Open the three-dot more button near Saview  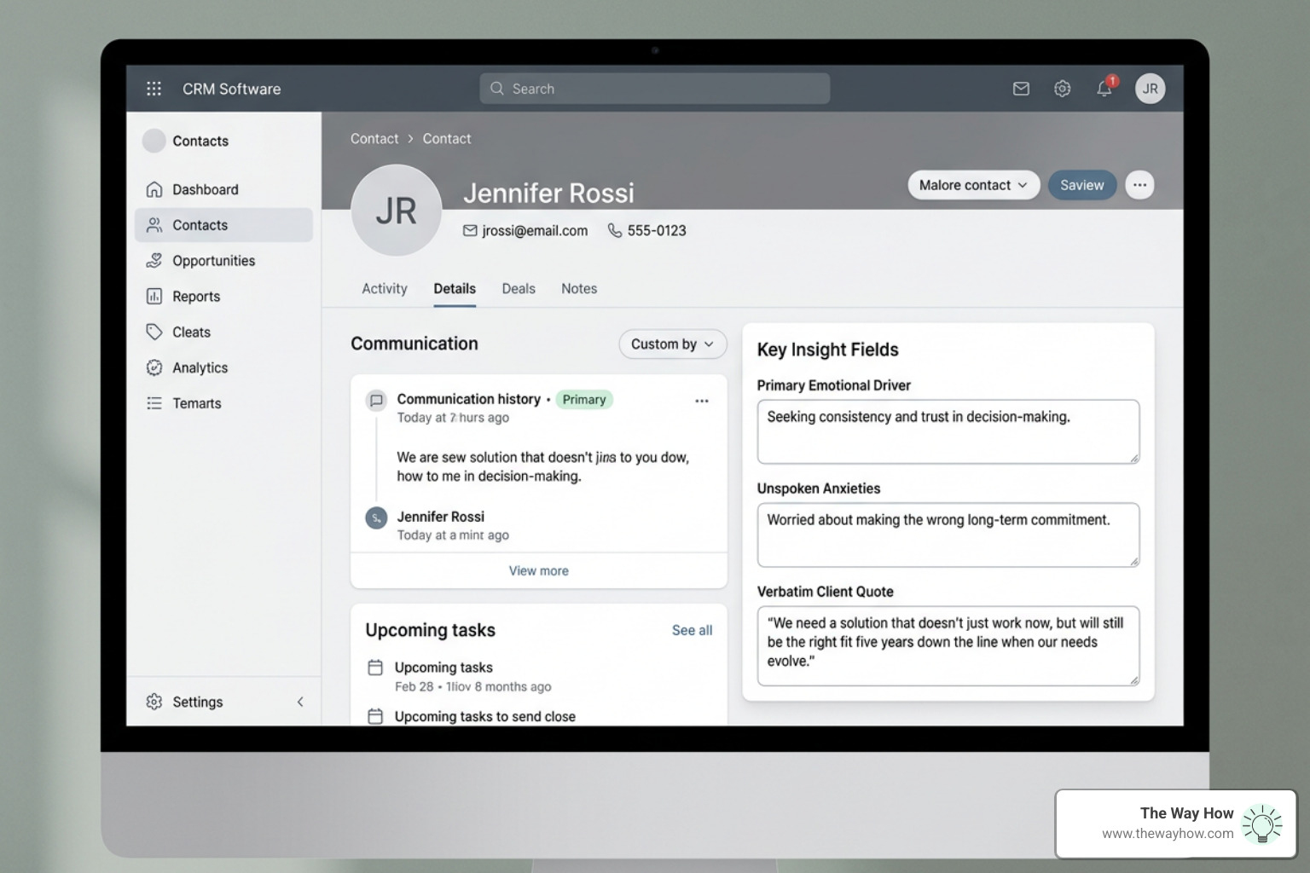1139,185
